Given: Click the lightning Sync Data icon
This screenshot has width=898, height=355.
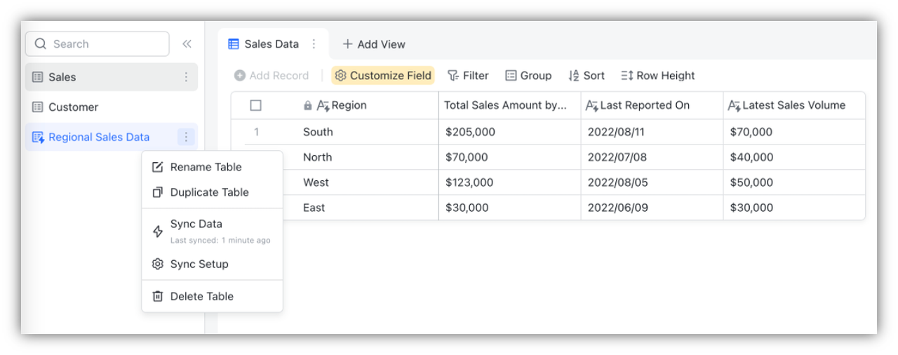Looking at the screenshot, I should tap(158, 231).
